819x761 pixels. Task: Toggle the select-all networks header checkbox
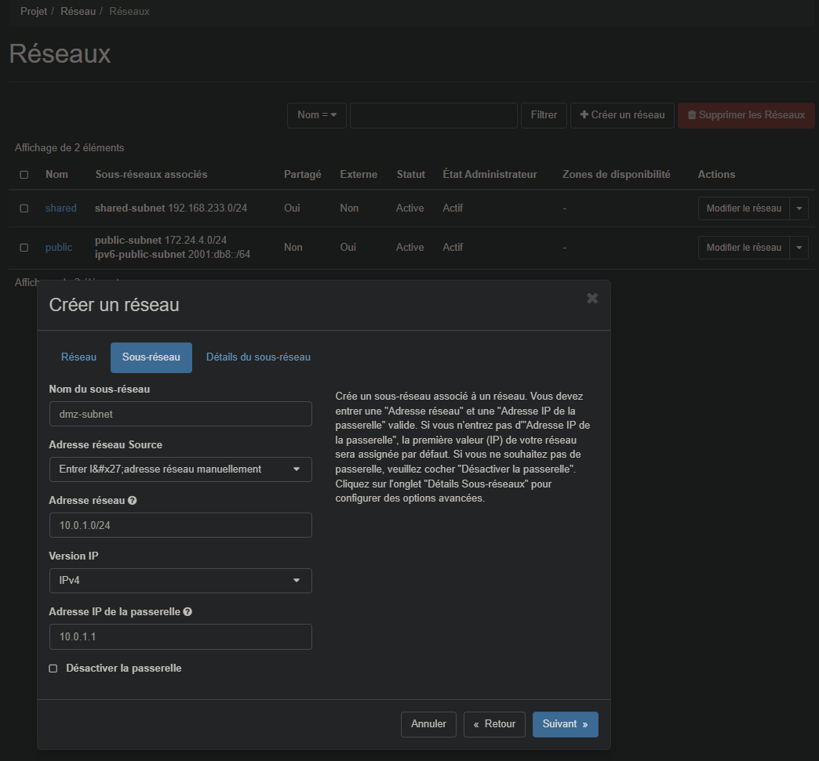(x=24, y=175)
